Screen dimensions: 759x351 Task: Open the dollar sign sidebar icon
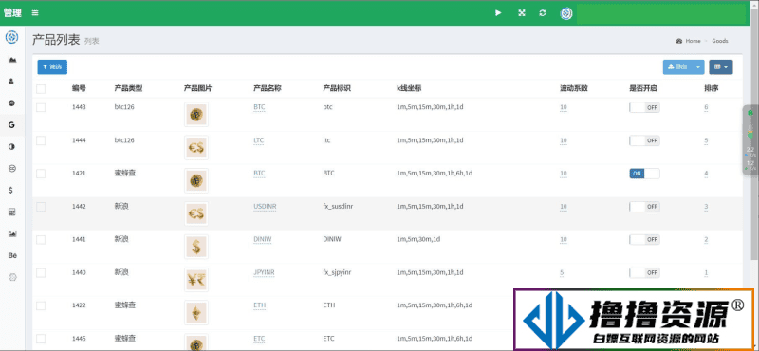(11, 191)
